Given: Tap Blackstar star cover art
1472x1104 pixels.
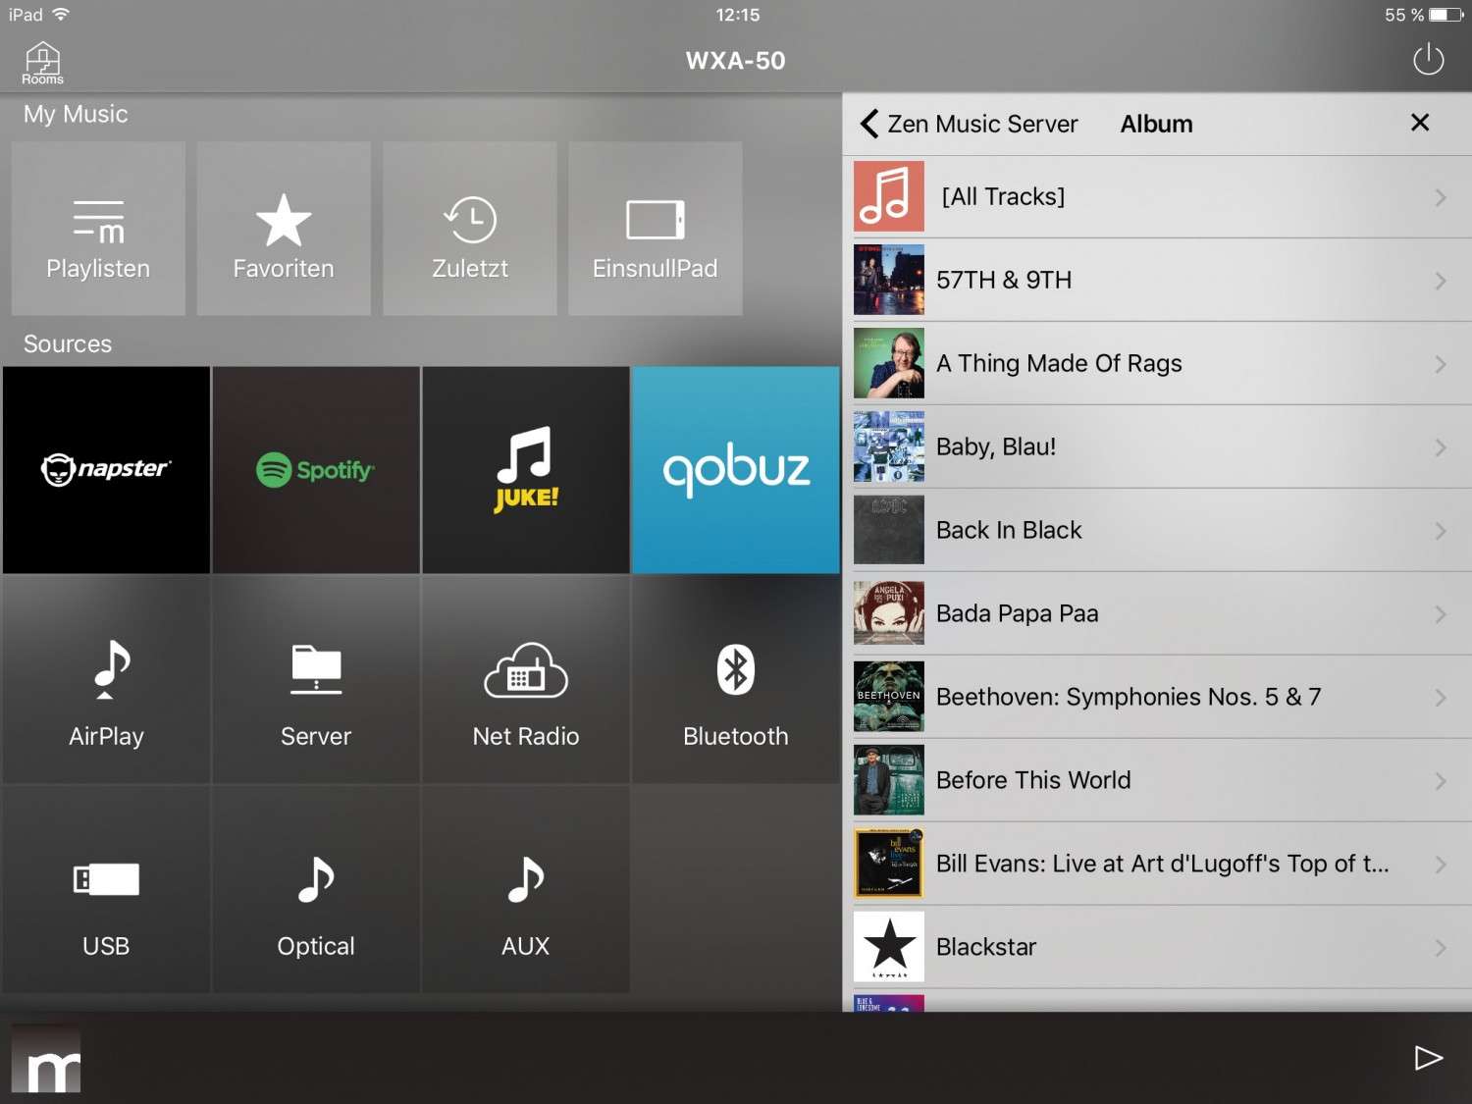Looking at the screenshot, I should [x=889, y=947].
